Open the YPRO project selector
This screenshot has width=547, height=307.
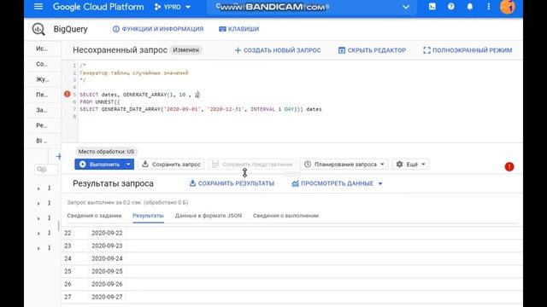[173, 7]
